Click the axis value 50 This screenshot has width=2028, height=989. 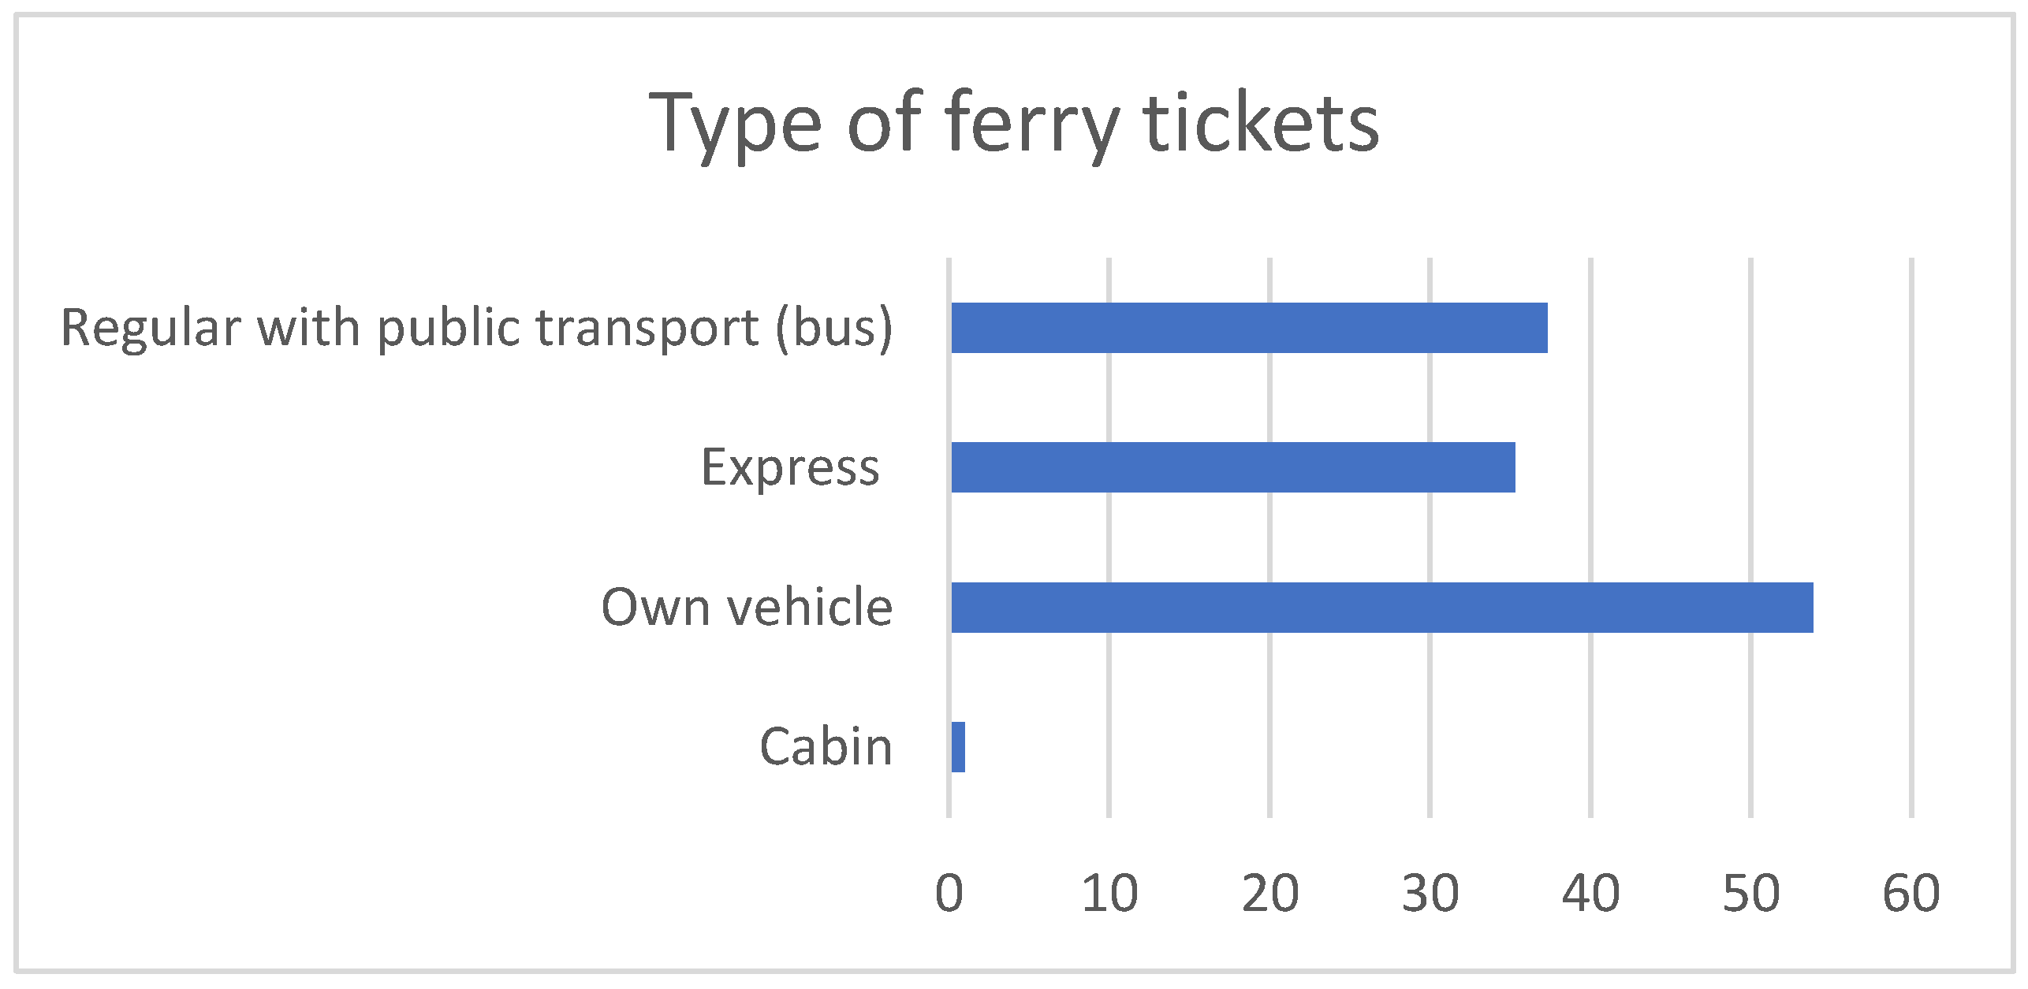coord(1750,894)
